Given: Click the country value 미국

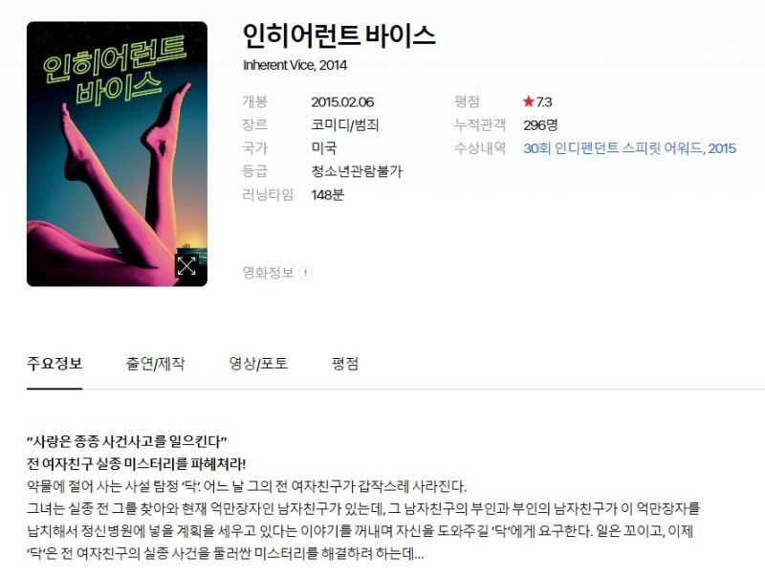Looking at the screenshot, I should [x=324, y=148].
